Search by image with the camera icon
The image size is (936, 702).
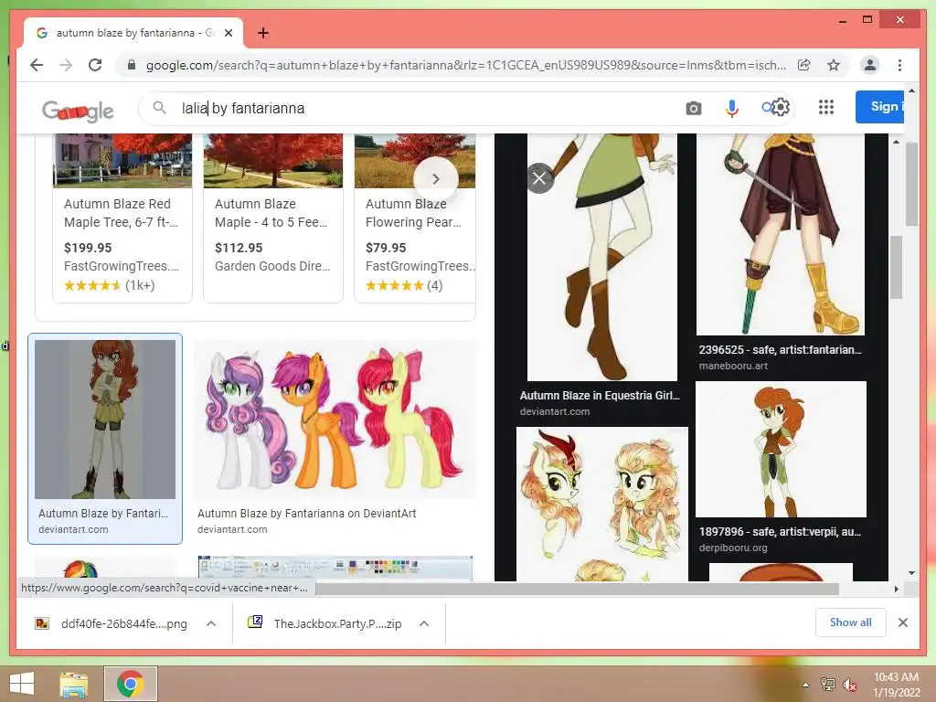coord(693,108)
